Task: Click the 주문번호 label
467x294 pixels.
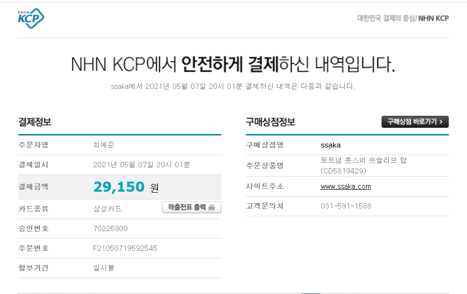Action: (x=34, y=248)
